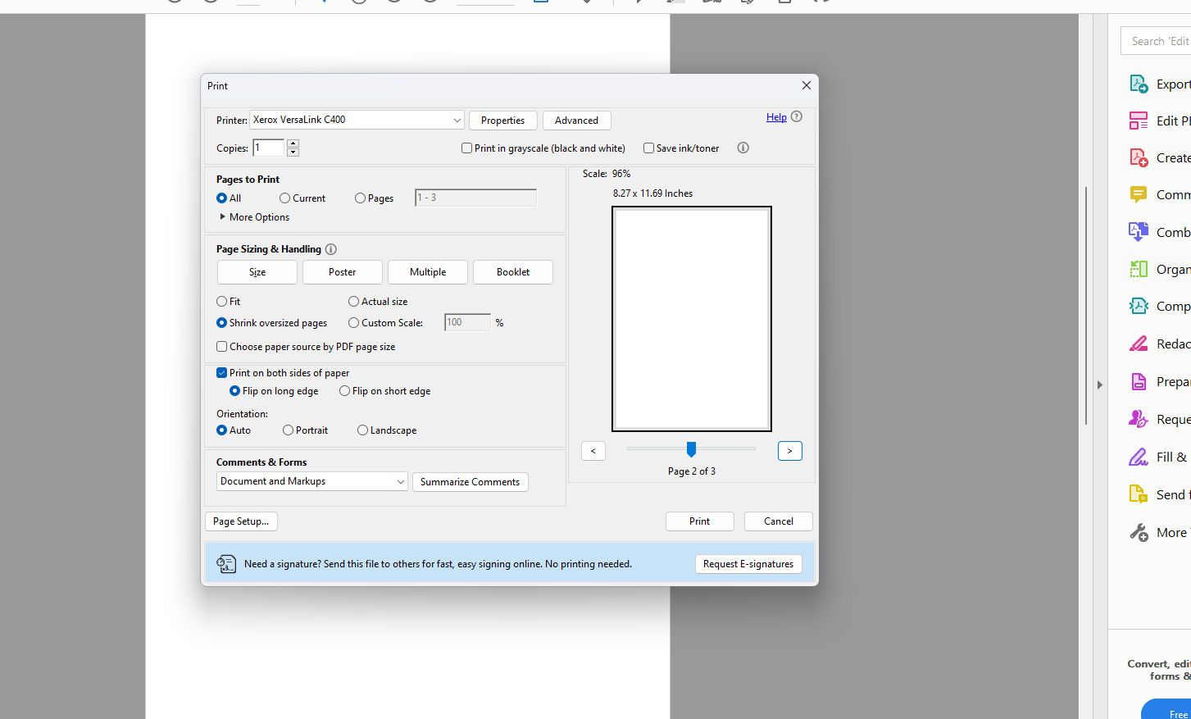The width and height of the screenshot is (1191, 719).
Task: Select the Create PDF icon
Action: click(x=1139, y=157)
